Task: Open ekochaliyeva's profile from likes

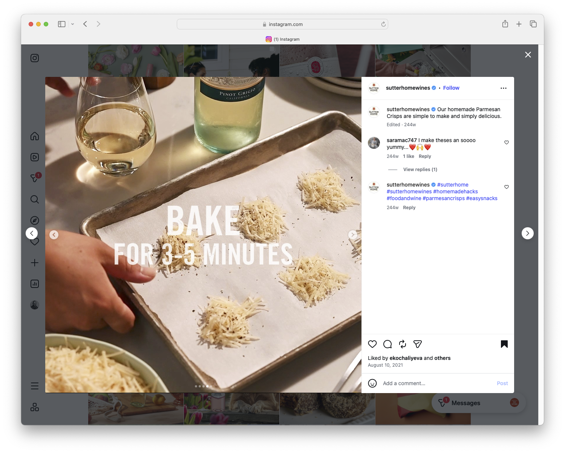Action: pos(406,358)
